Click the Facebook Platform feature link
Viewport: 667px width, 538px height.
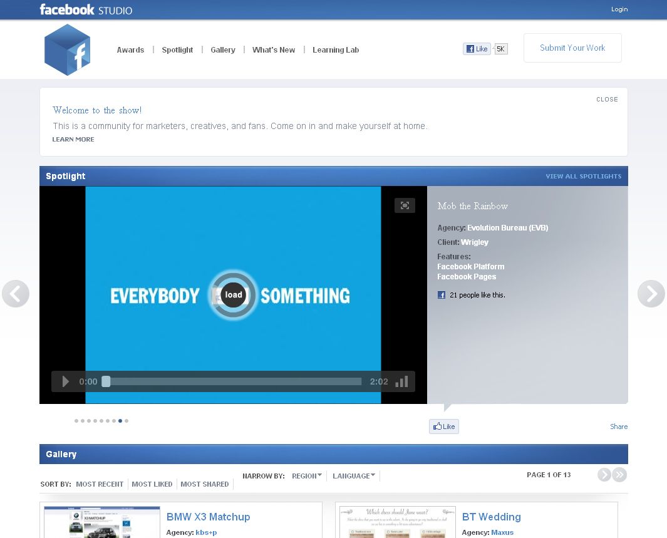471,267
